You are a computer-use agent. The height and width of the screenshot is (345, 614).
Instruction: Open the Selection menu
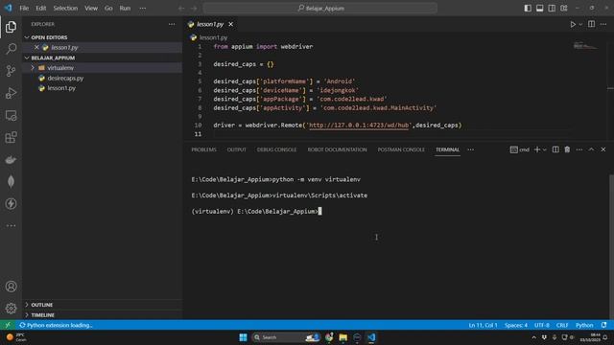click(x=65, y=9)
